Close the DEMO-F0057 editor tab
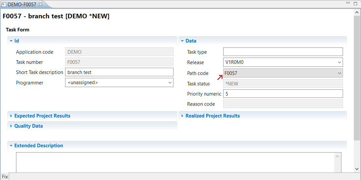 [41, 4]
